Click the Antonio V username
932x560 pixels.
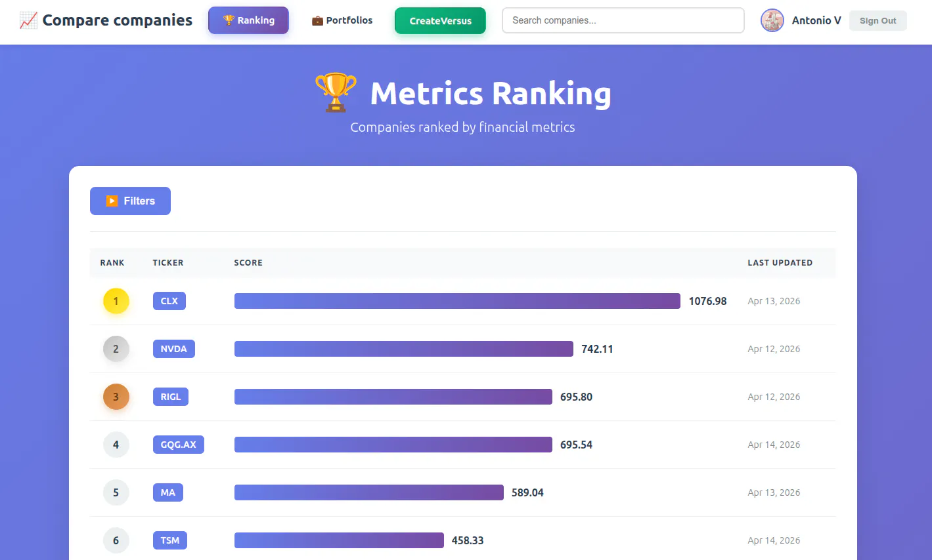coord(816,20)
